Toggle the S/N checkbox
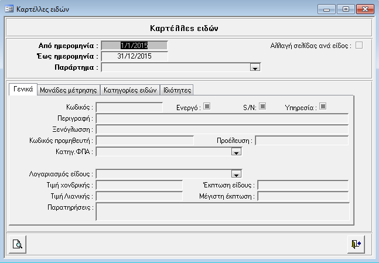This screenshot has width=379, height=263. (262, 107)
